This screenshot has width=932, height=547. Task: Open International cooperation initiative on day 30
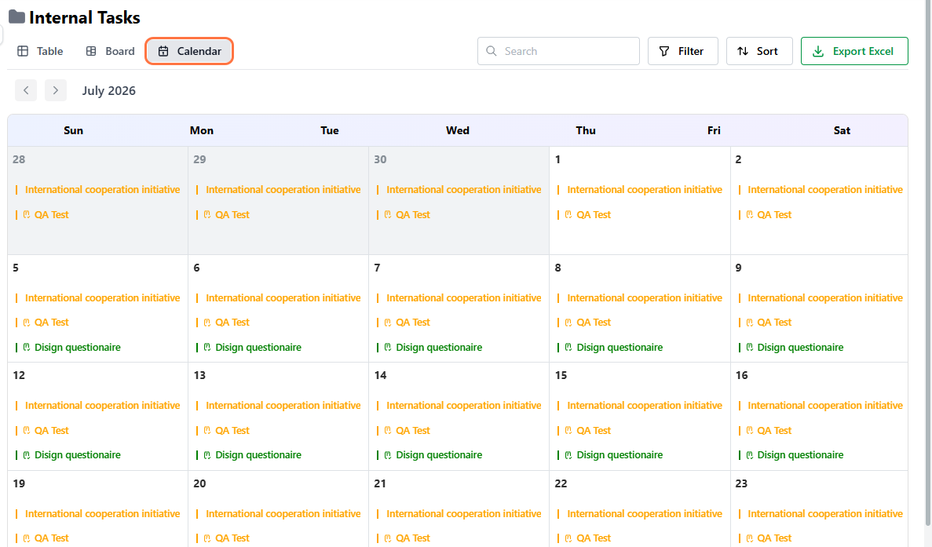coord(463,189)
